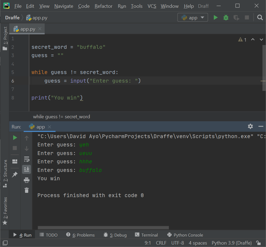
Task: Toggle read-only lock icon in status bar
Action: click(x=258, y=243)
